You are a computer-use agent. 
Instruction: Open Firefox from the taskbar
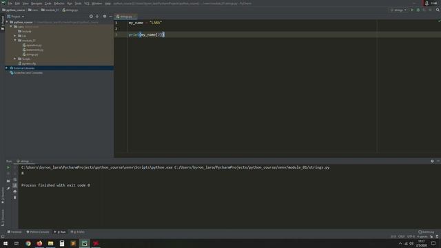coord(39,243)
